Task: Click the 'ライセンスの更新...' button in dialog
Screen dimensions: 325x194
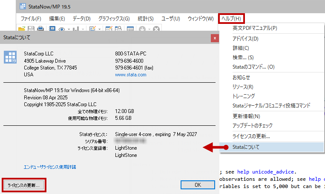Action: pyautogui.click(x=24, y=185)
